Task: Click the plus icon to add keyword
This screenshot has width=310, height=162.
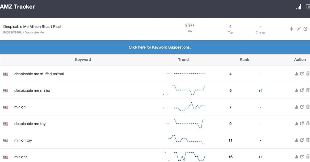Action: tap(291, 29)
